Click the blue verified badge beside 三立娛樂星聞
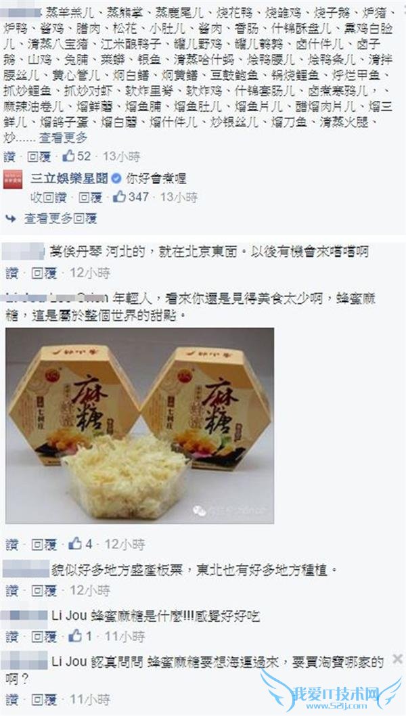The image size is (406, 716). [116, 179]
